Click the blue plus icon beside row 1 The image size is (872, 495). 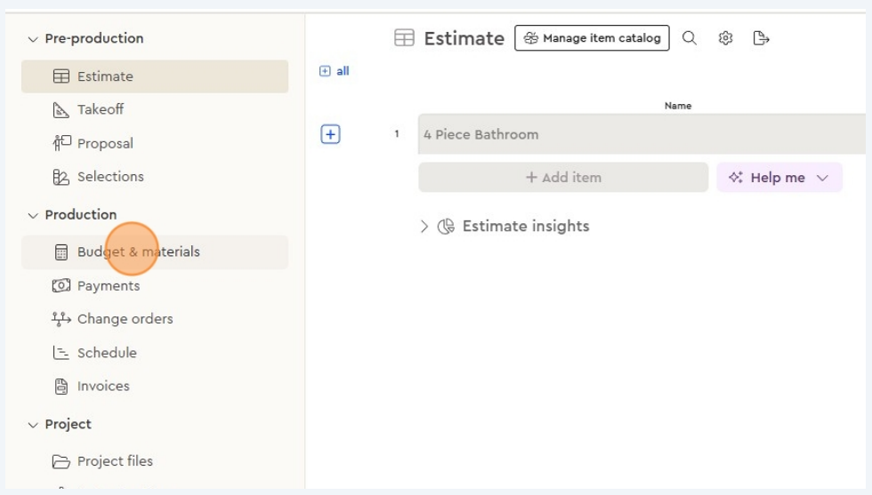click(x=330, y=134)
